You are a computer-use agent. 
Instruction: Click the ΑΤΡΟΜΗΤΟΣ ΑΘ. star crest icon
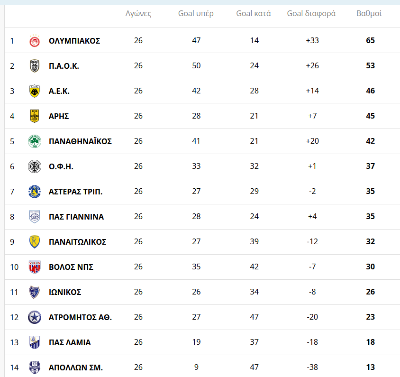pyautogui.click(x=35, y=317)
